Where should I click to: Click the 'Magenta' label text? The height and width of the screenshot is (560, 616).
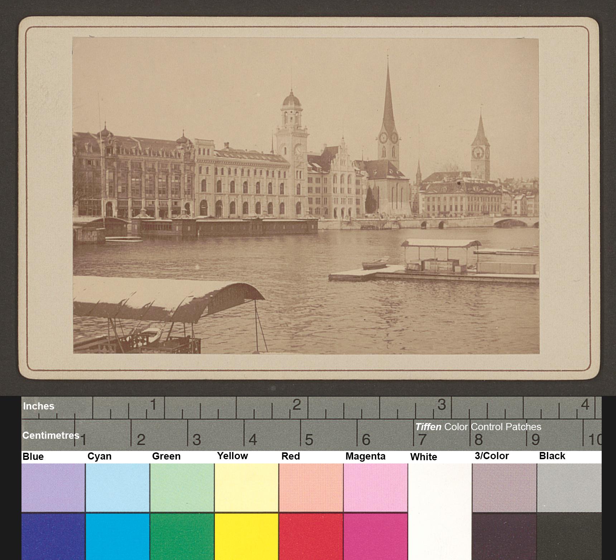point(365,457)
